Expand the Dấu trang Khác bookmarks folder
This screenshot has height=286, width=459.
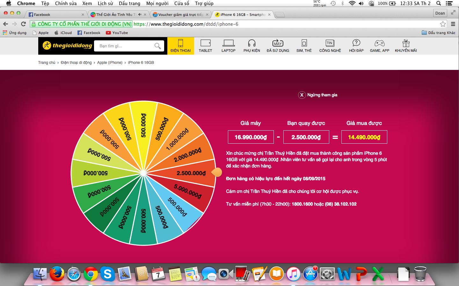click(439, 33)
